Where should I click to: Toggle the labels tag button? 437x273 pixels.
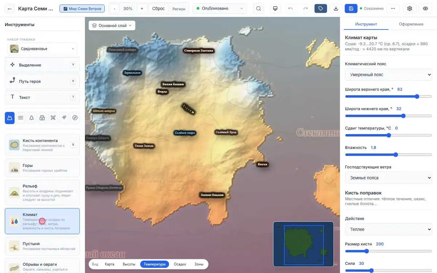point(320,8)
